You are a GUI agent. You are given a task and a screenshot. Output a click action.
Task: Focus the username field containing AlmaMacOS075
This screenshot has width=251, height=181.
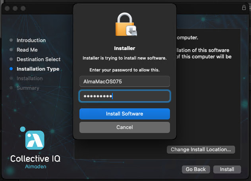click(x=125, y=81)
